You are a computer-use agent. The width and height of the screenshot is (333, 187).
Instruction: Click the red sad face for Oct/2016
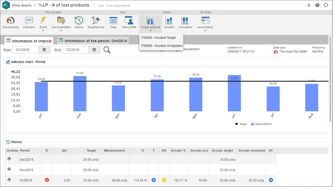[x=47, y=180]
